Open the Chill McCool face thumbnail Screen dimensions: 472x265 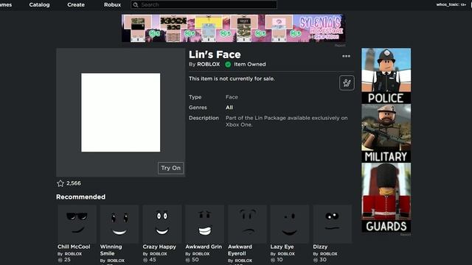click(x=77, y=224)
